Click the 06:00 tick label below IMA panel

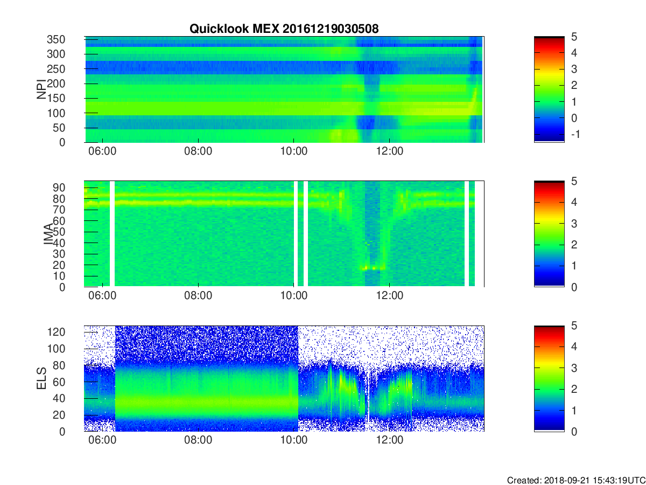point(103,296)
